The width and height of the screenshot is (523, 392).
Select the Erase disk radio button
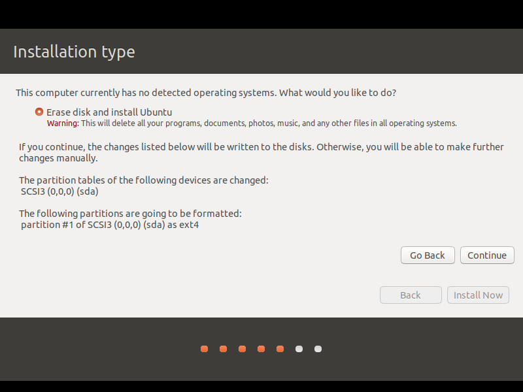39,112
